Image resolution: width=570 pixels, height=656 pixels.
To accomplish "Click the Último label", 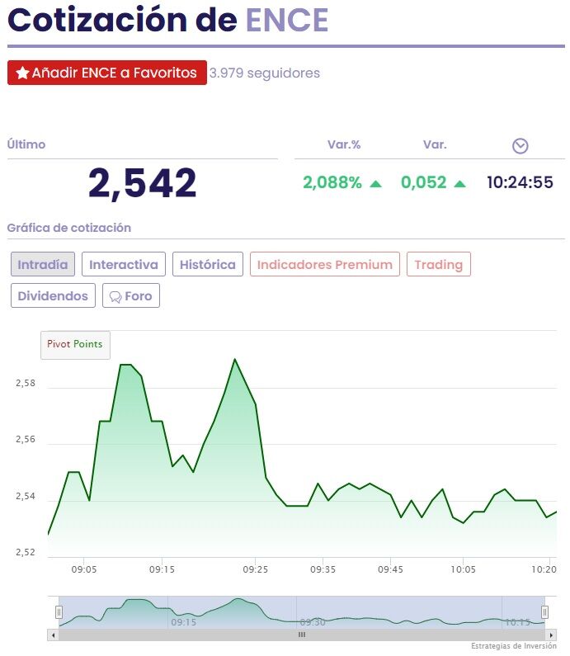I will [26, 144].
